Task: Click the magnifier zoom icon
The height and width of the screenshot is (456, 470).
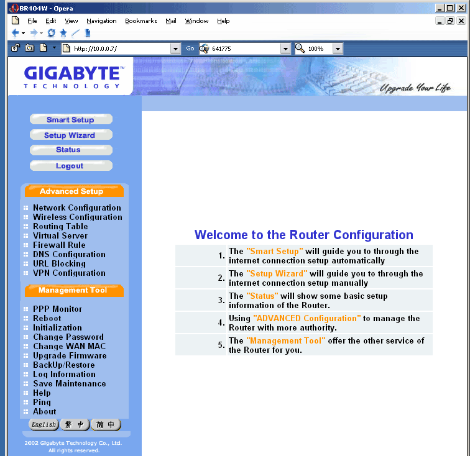Action: coord(300,48)
